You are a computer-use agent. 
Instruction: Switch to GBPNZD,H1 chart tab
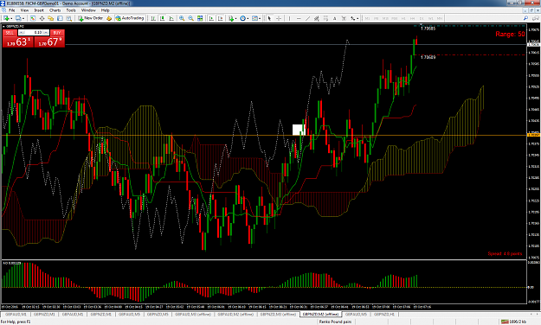click(x=385, y=315)
